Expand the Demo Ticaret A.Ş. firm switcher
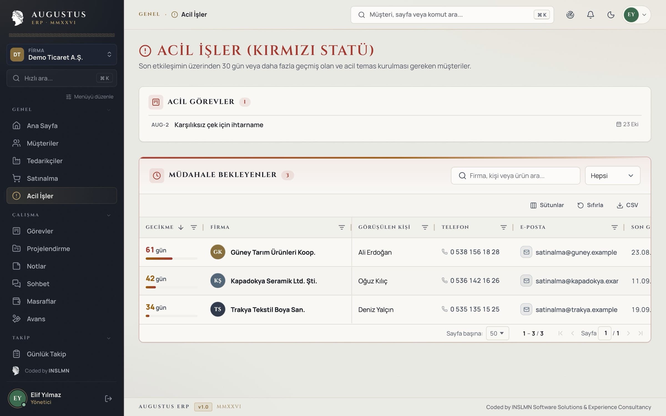 [x=62, y=54]
